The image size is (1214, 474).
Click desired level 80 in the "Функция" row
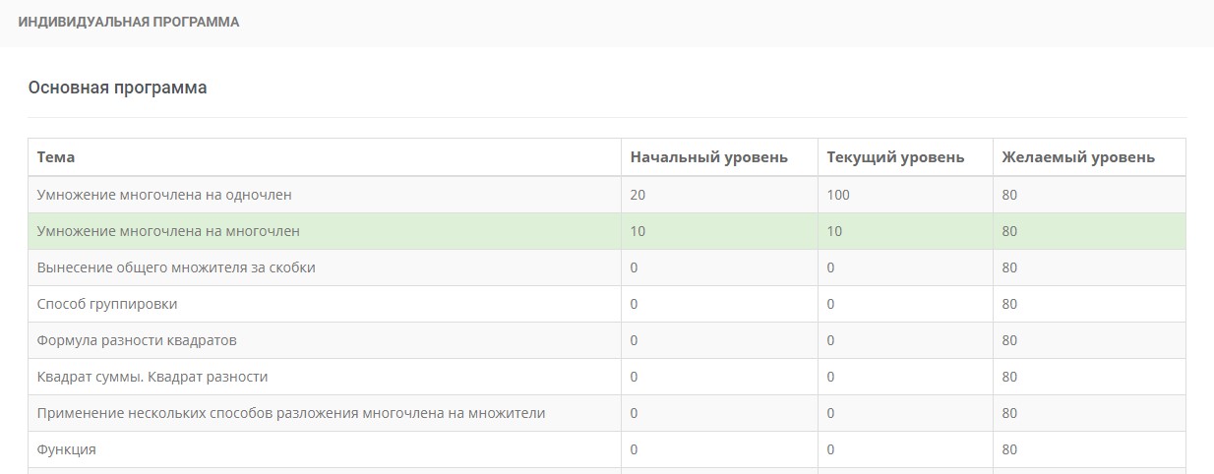pos(1009,449)
